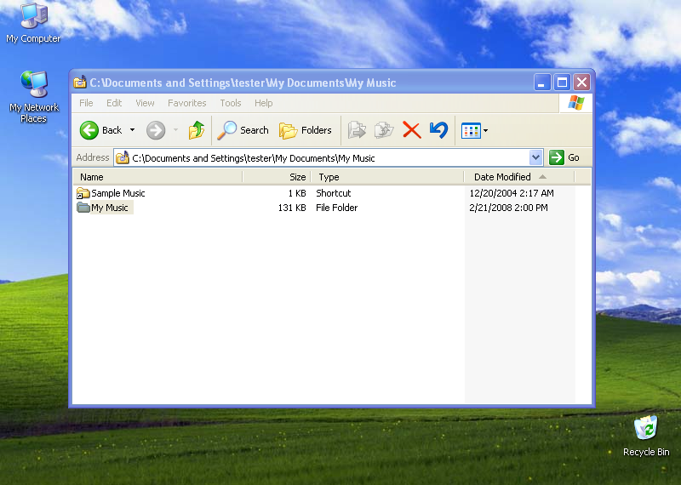Screen dimensions: 681x485
Task: Click the 2/21/2008 2:00 PM date cell
Action: point(508,208)
